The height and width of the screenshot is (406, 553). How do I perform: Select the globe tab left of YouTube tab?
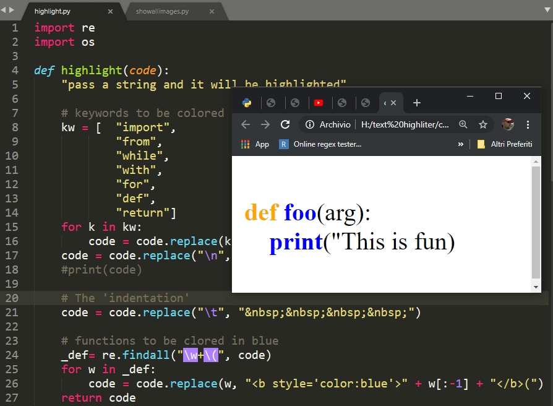[295, 103]
